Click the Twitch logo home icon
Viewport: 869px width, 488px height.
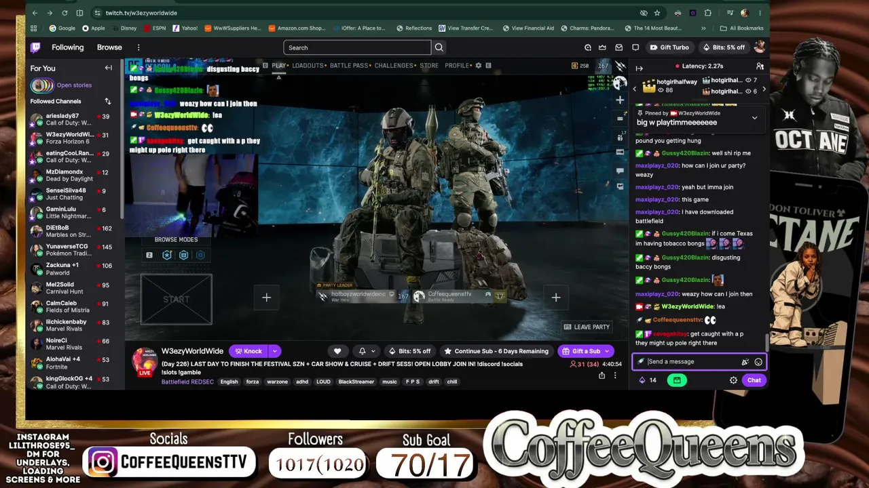click(x=35, y=47)
